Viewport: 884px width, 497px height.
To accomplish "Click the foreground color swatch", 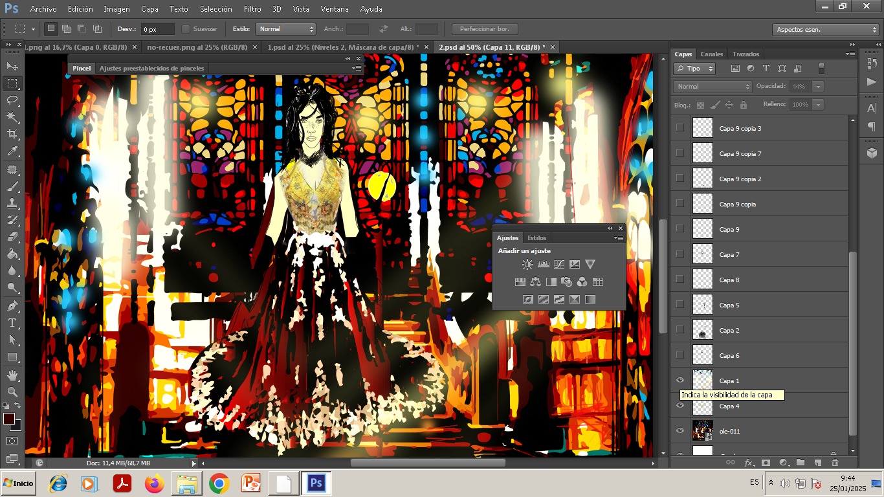I will (x=9, y=419).
